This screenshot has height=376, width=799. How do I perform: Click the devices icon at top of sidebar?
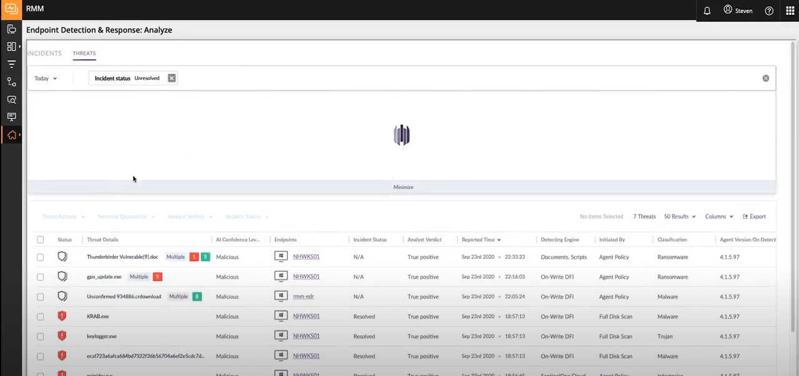click(11, 29)
